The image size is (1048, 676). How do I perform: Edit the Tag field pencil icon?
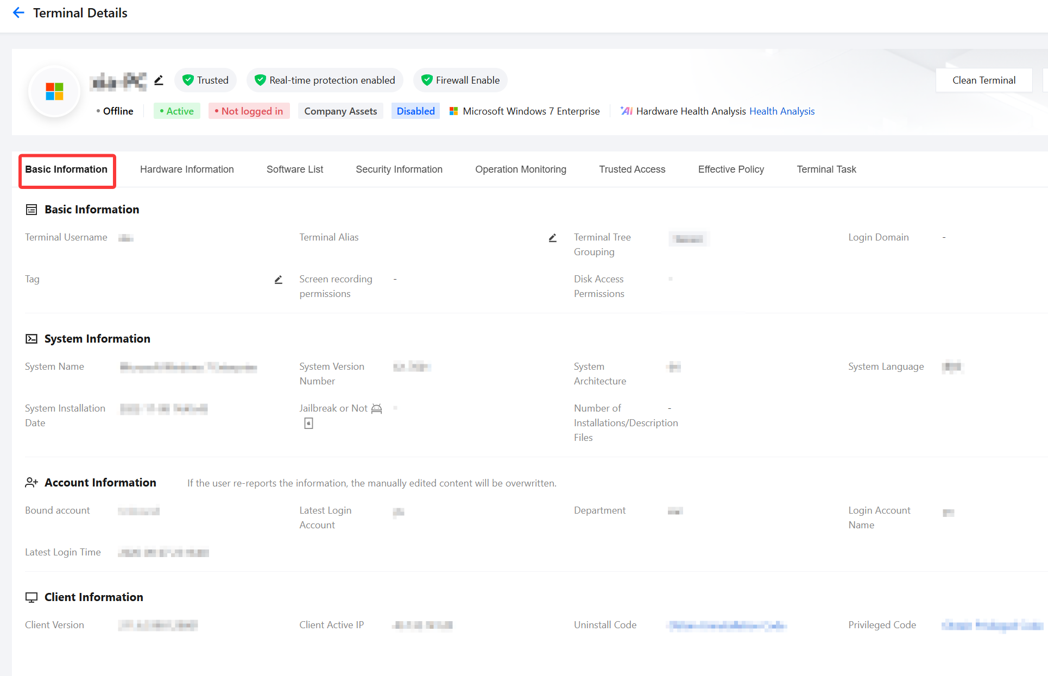point(278,280)
